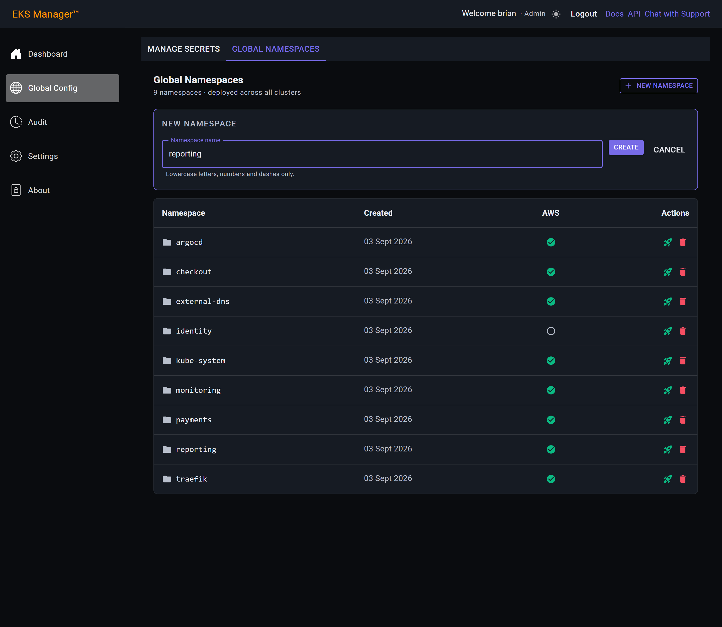Open the Audit page label in sidebar
Image resolution: width=722 pixels, height=627 pixels.
pos(37,122)
